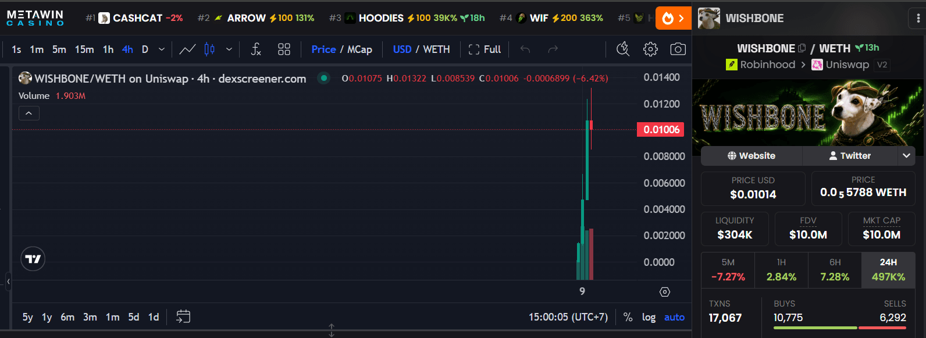Expand the timeframe interval dropdown arrow
This screenshot has height=338, width=926.
point(162,49)
